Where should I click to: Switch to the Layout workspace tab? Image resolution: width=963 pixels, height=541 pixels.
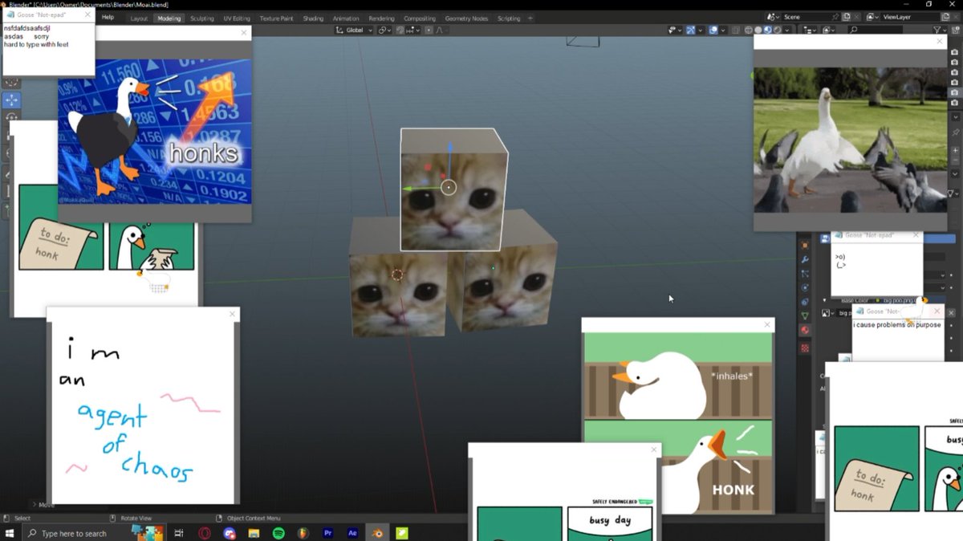coord(139,18)
